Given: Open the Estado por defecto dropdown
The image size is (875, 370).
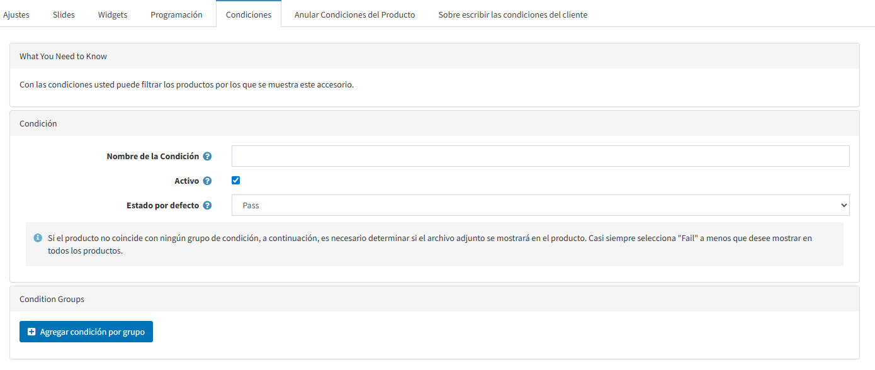Looking at the screenshot, I should [540, 205].
